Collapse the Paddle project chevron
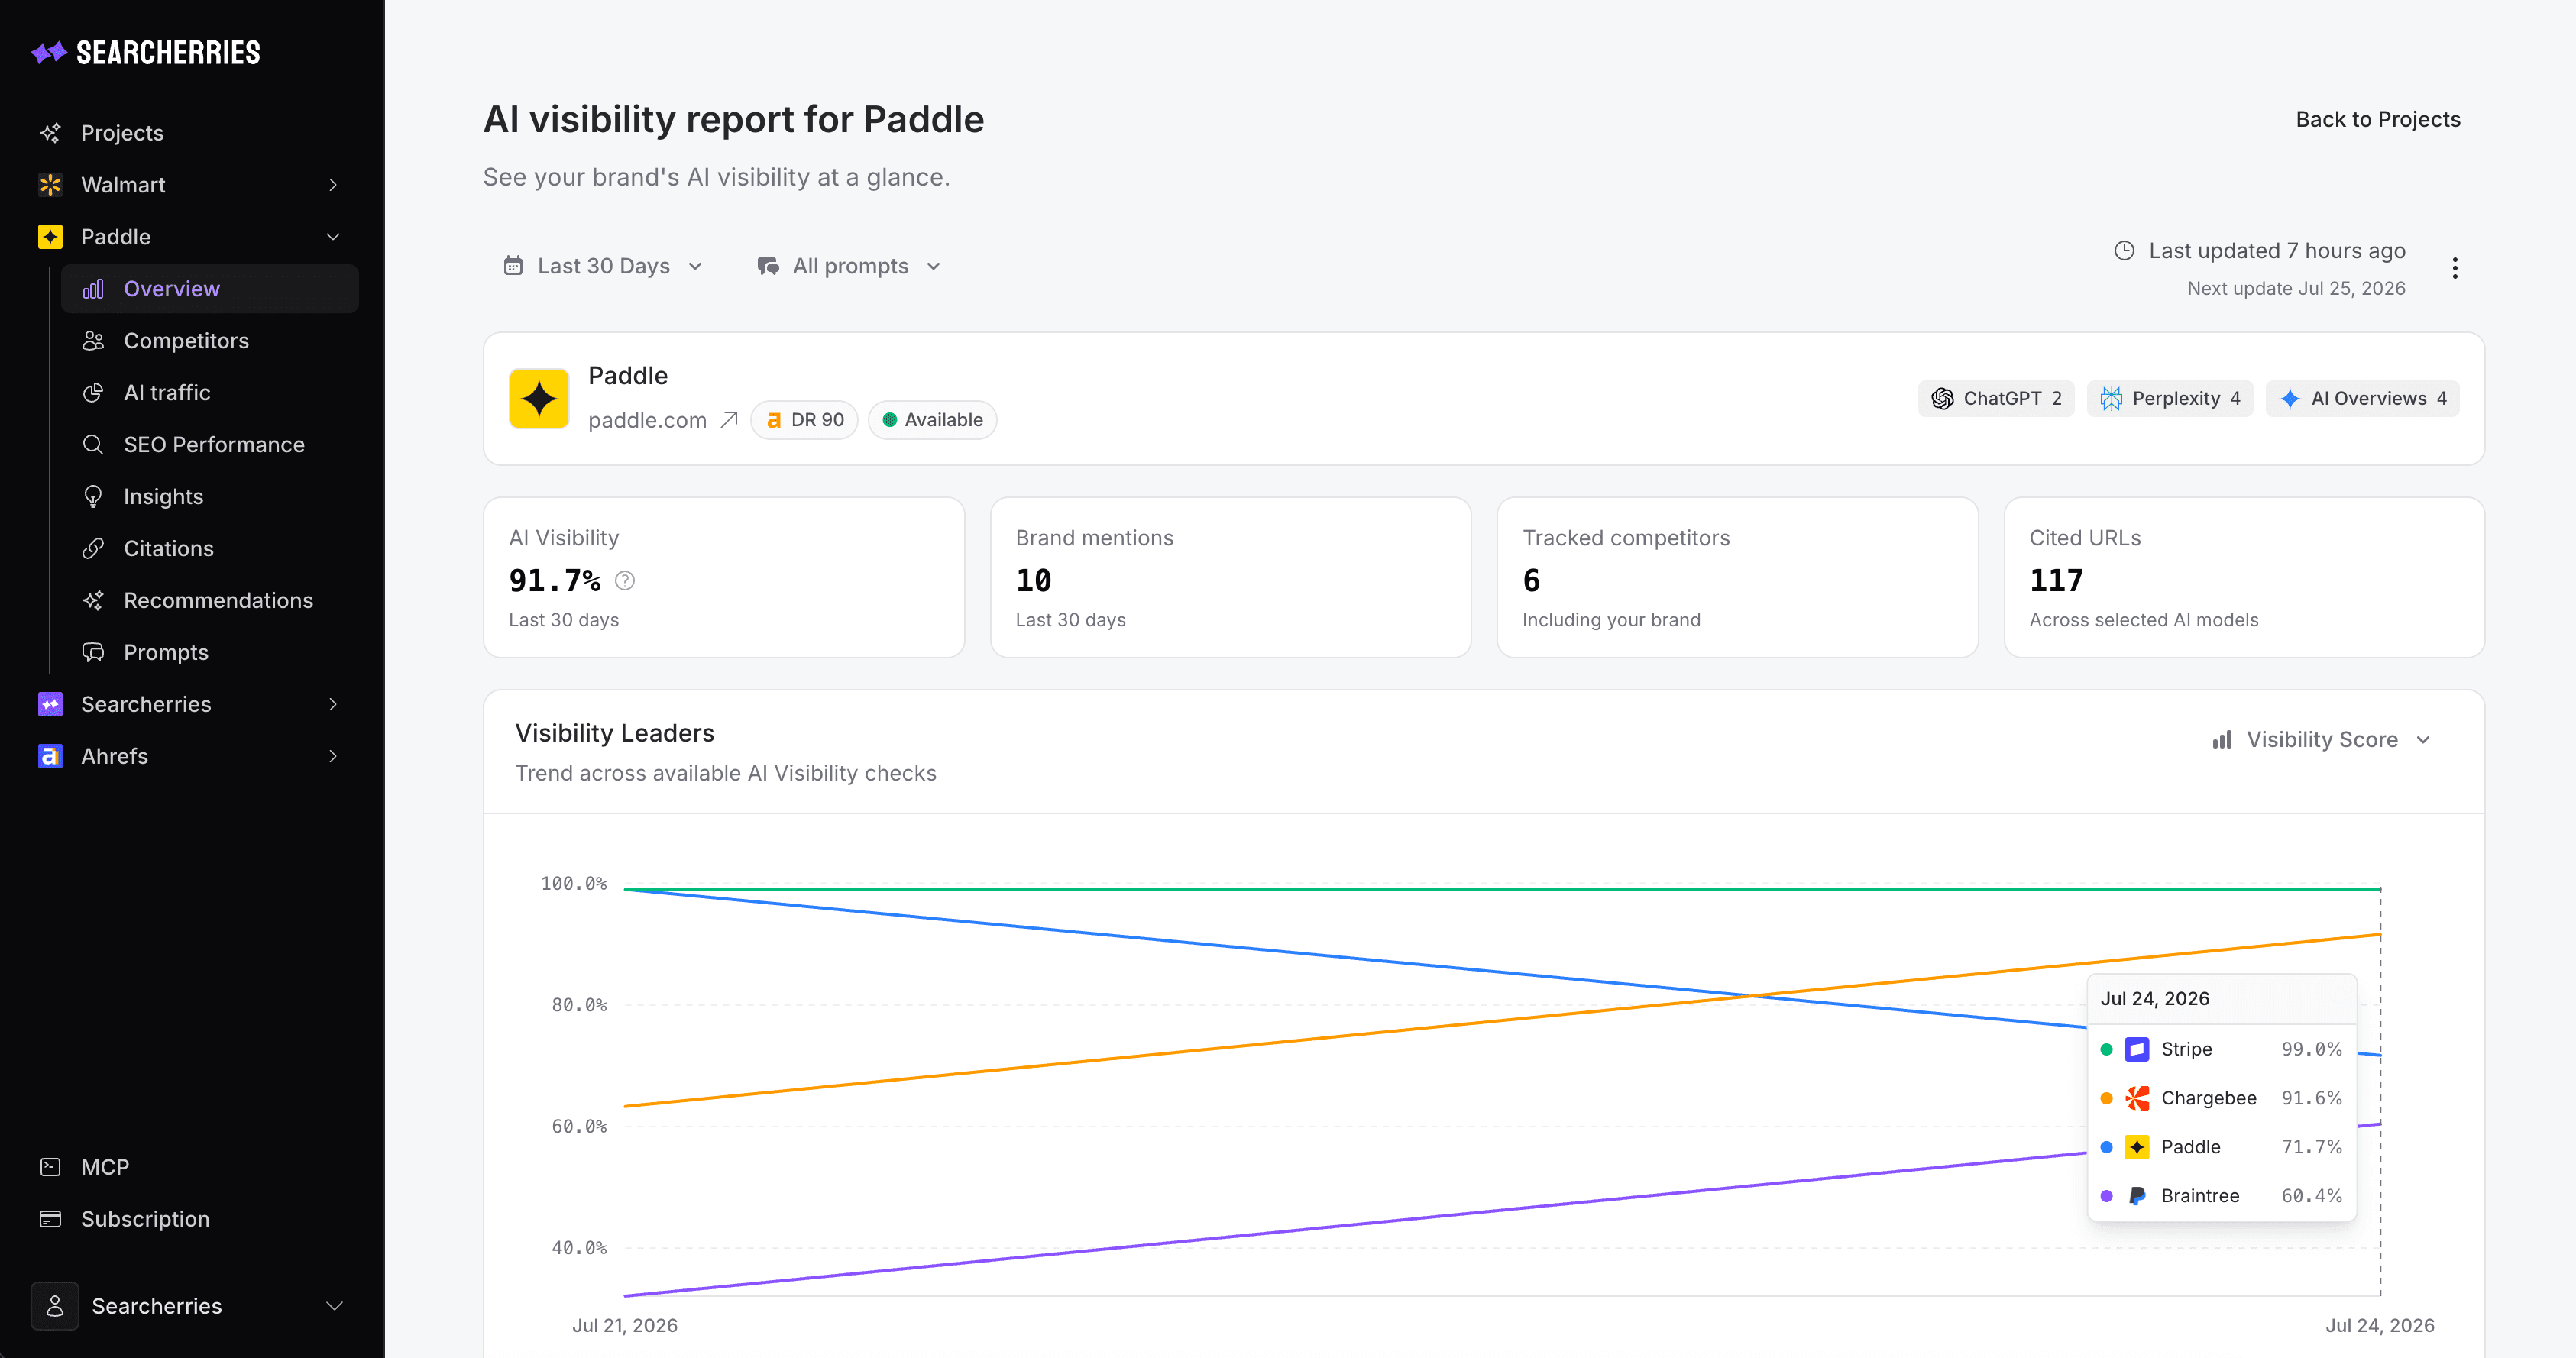 click(333, 237)
